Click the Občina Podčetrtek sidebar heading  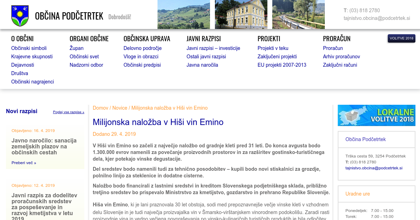click(365, 139)
